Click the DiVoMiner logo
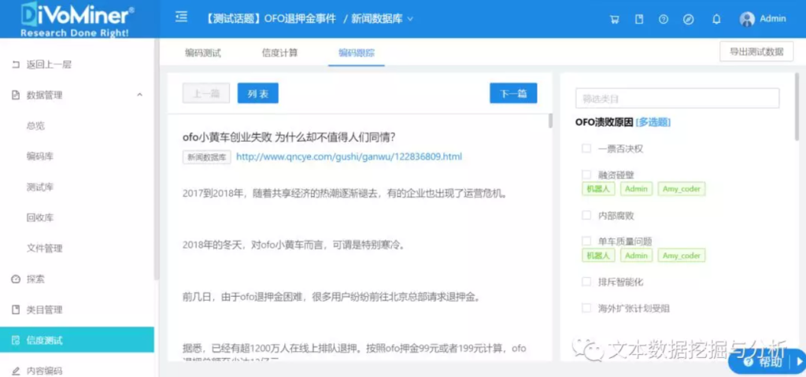This screenshot has width=806, height=377. pos(78,19)
